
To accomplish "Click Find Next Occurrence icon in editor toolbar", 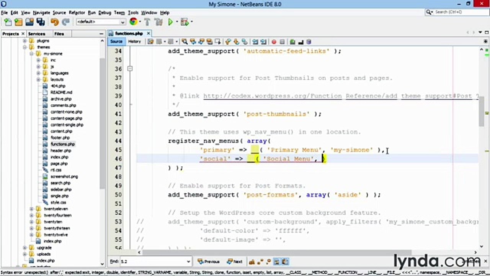I will click(x=201, y=41).
